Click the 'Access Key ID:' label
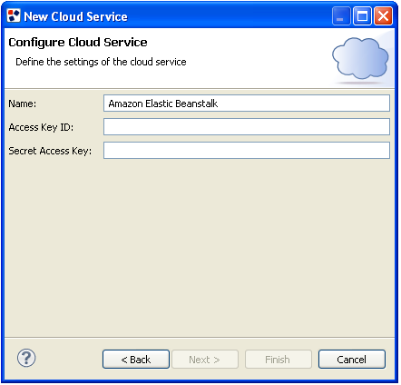 pyautogui.click(x=41, y=127)
